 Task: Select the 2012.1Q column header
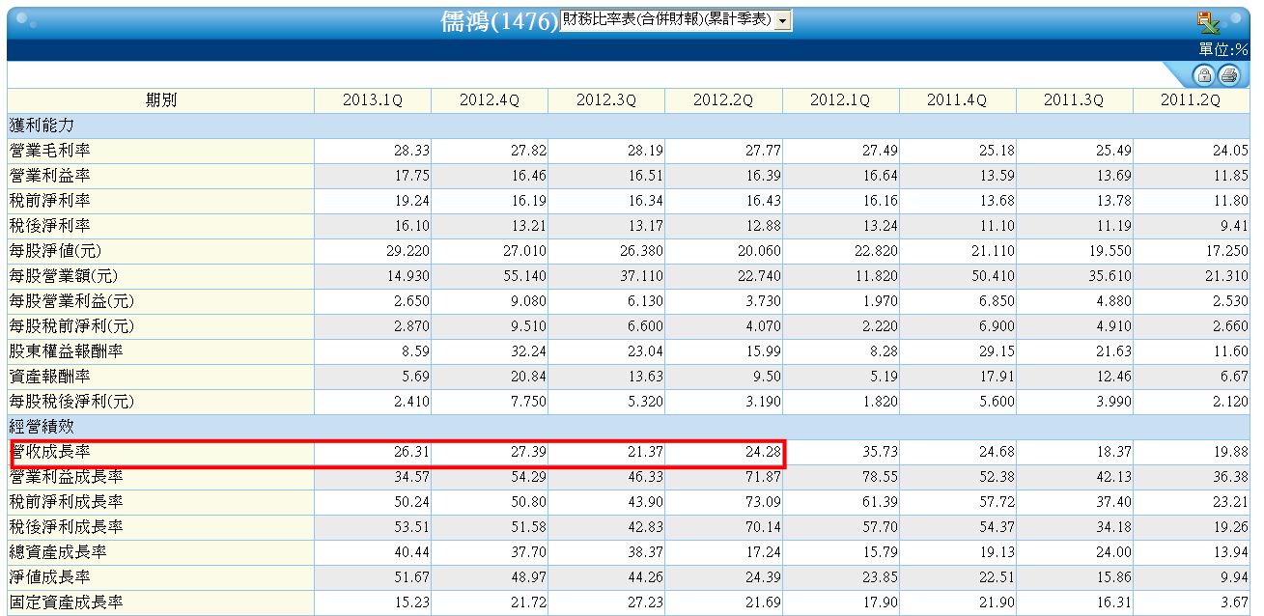840,100
